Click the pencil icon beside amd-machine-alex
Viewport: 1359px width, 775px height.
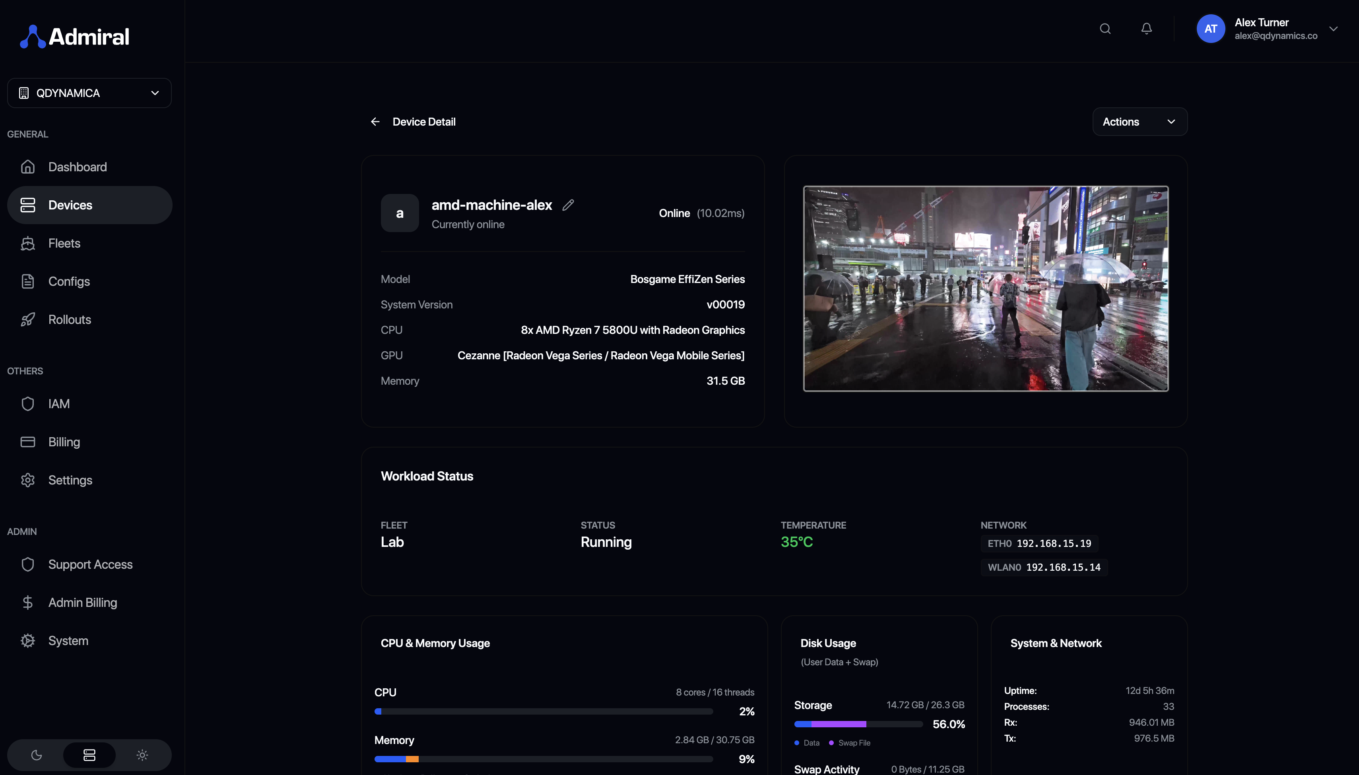pos(568,205)
